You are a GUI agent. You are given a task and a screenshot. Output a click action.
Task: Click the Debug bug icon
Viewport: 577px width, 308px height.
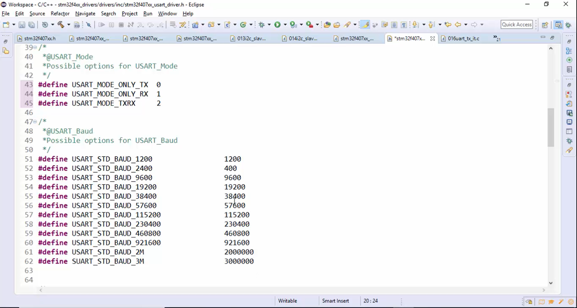[262, 25]
